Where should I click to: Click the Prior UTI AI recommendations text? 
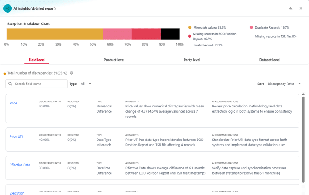[249, 142]
